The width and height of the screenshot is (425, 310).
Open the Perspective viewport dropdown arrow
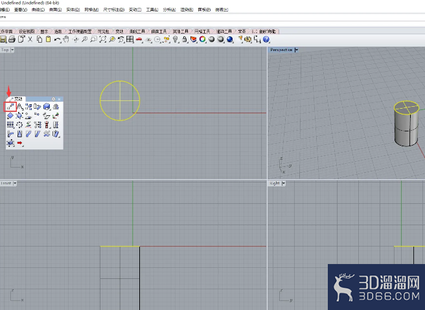coord(296,50)
